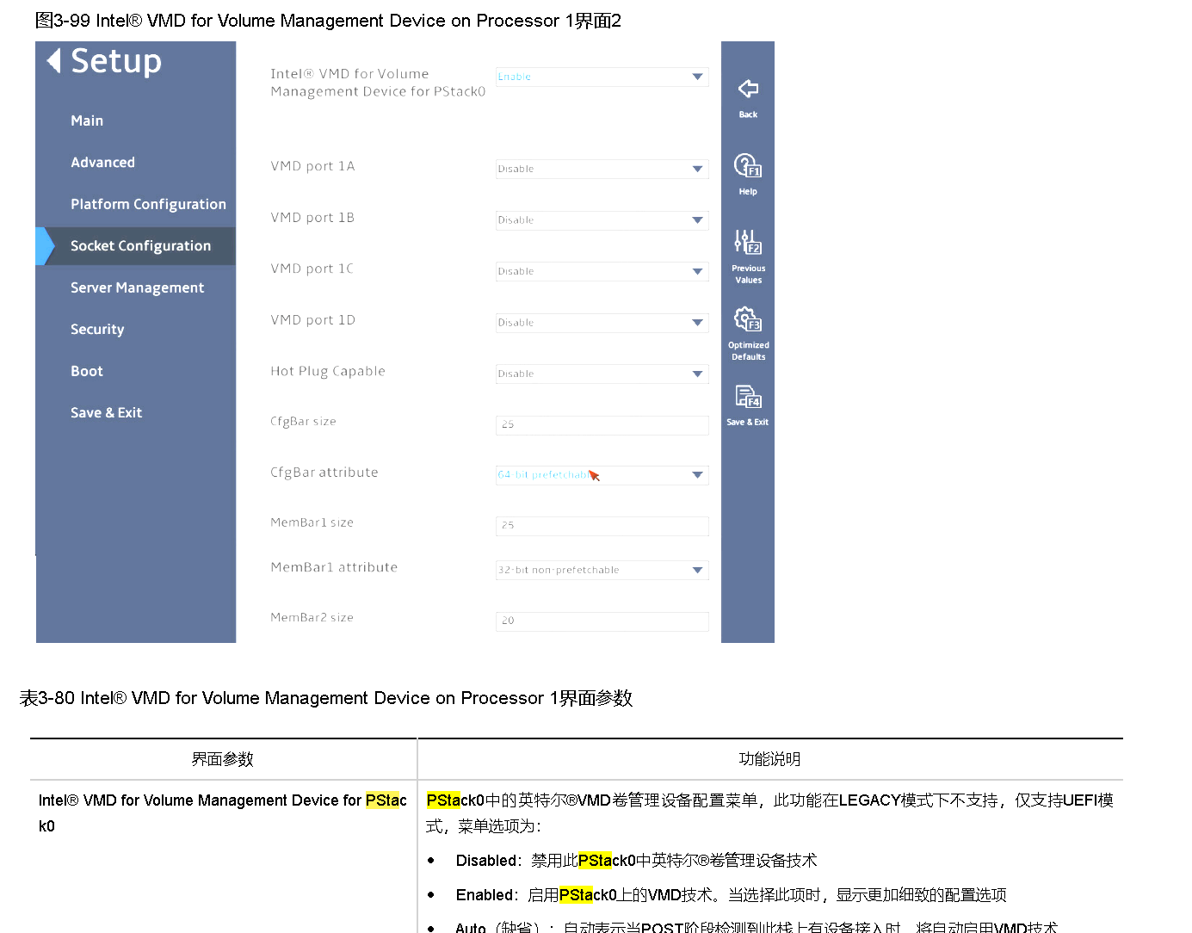Click the Hot Plug Capable label
Screen dimensions: 1192x933
328,371
